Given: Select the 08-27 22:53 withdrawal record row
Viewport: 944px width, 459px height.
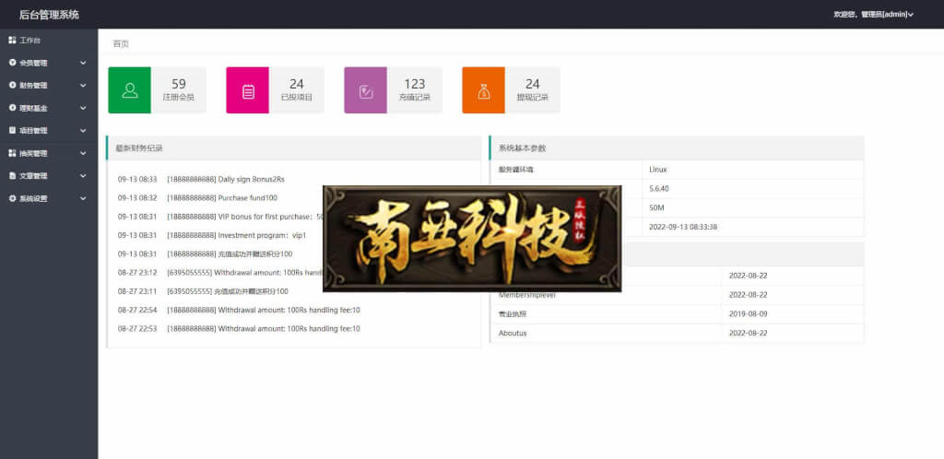Looking at the screenshot, I should (239, 329).
